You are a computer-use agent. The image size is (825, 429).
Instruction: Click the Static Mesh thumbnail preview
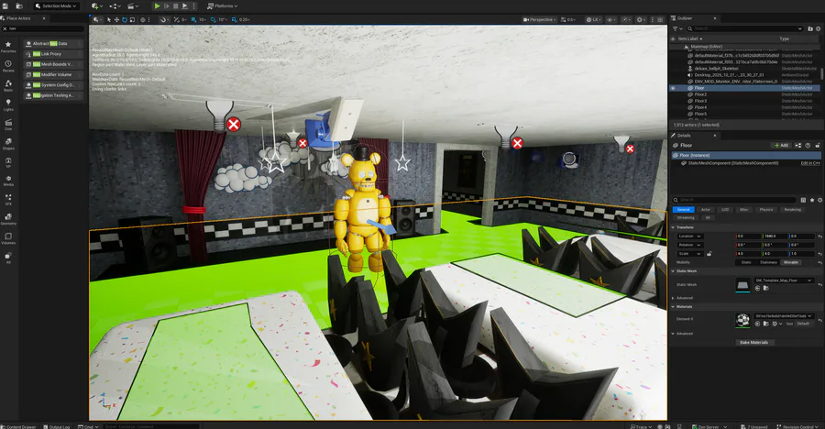[742, 285]
